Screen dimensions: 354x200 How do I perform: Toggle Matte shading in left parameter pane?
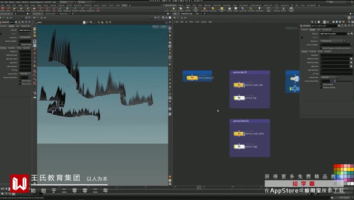tap(20, 81)
